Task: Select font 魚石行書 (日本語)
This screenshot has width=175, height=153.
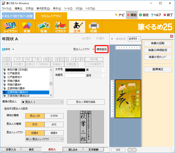Action: pos(26,70)
